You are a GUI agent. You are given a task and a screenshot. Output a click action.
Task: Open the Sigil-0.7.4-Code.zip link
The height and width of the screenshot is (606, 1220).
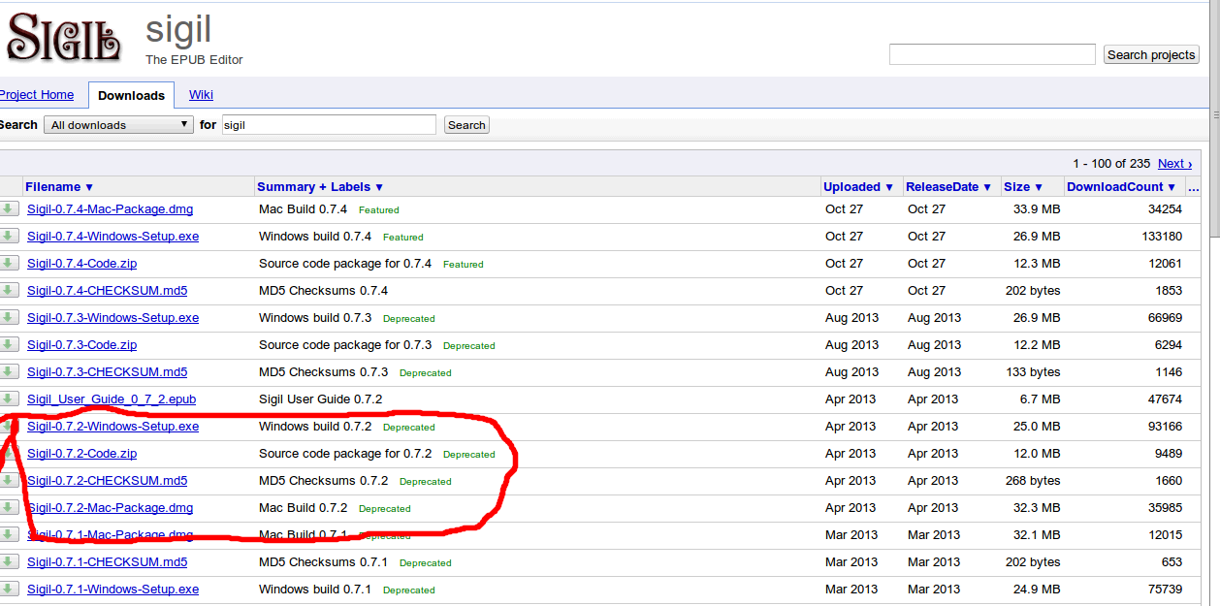pos(81,263)
